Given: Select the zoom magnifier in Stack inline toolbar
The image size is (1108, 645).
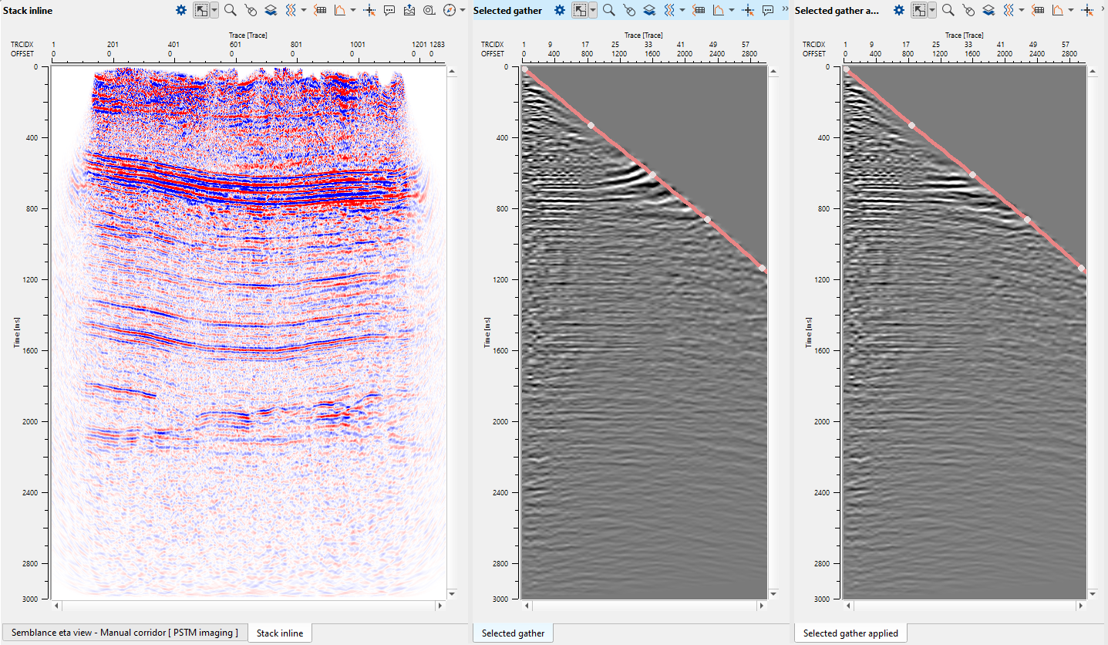Looking at the screenshot, I should 230,10.
